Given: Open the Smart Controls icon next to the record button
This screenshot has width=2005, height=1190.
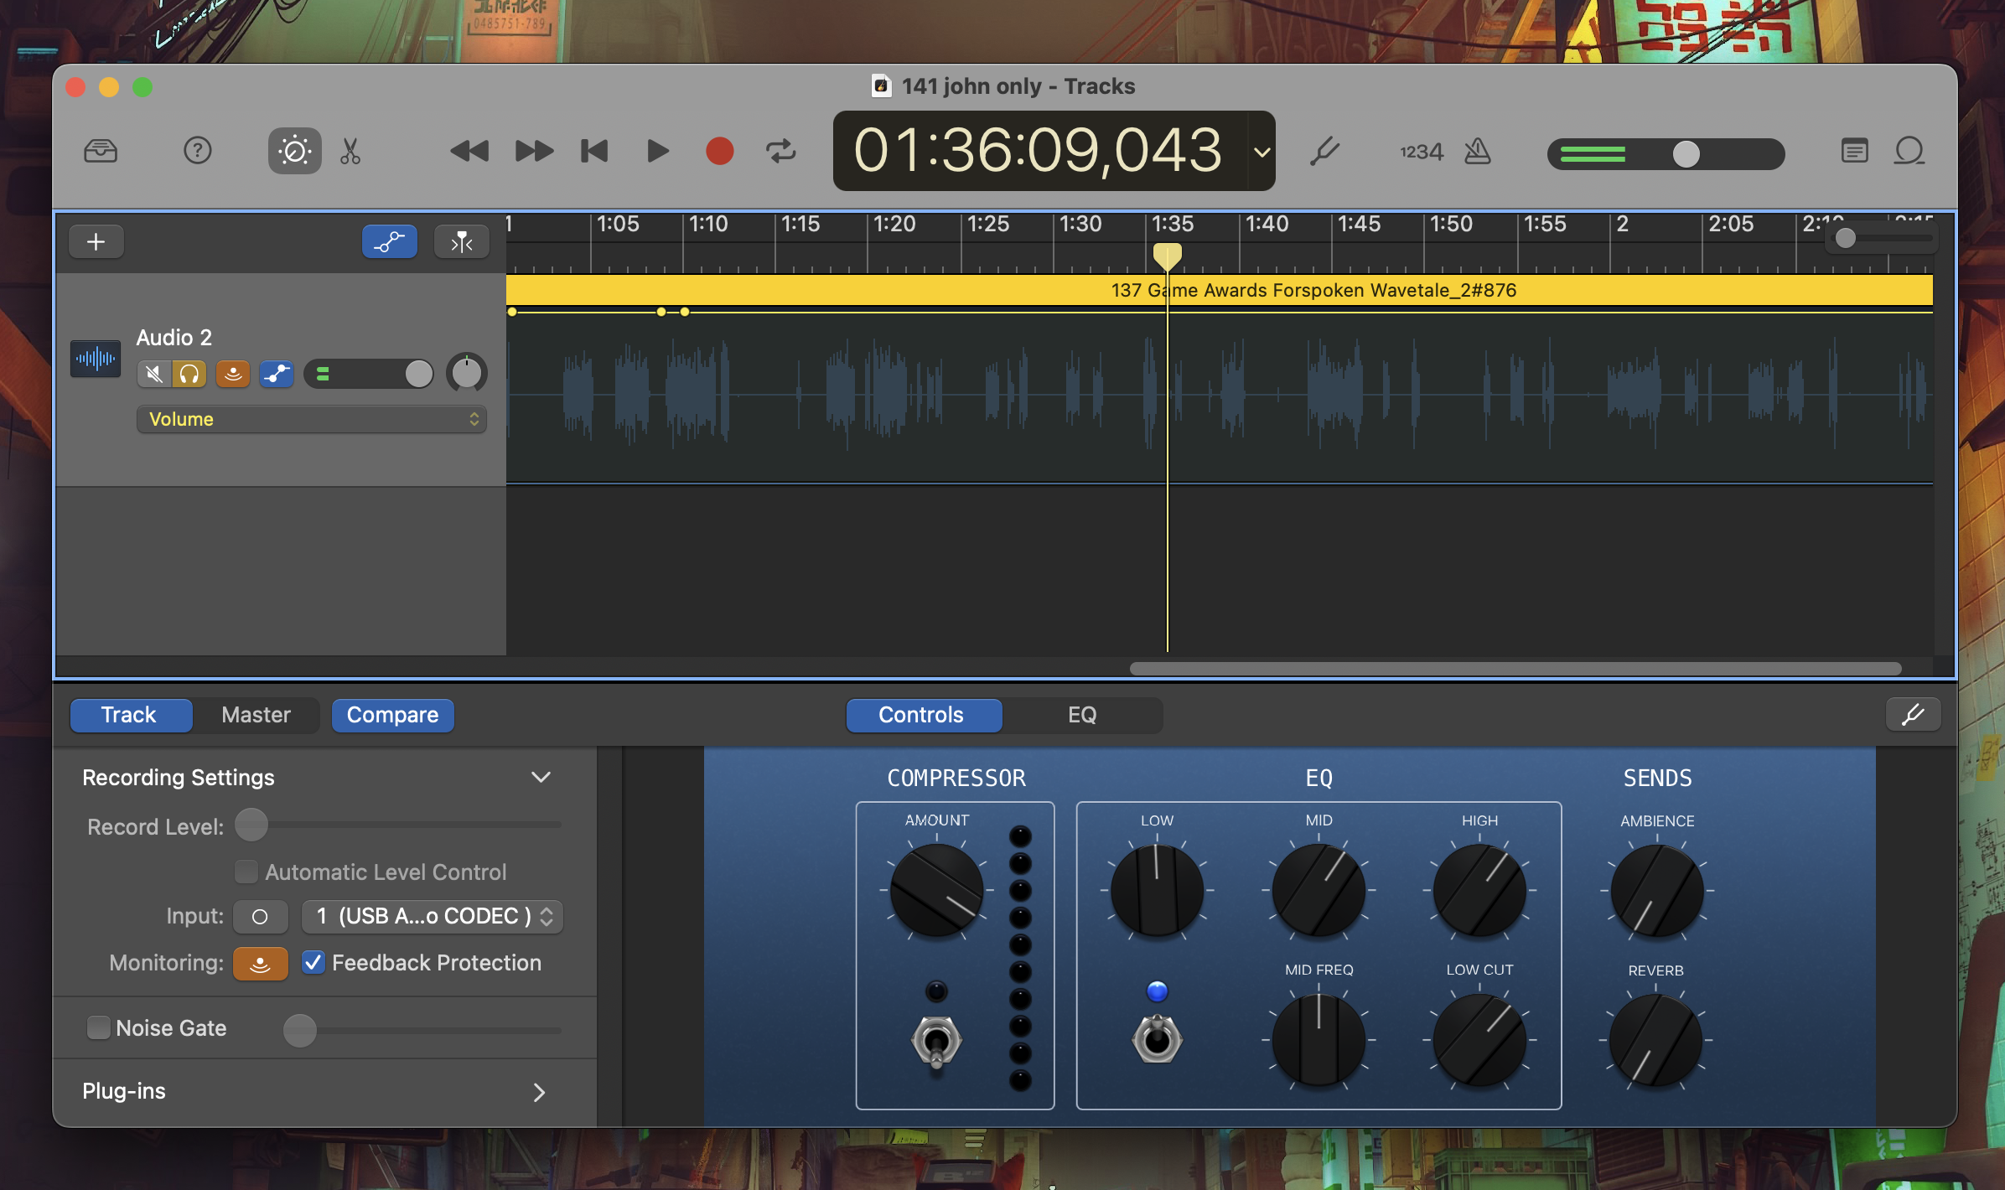Looking at the screenshot, I should (x=293, y=151).
